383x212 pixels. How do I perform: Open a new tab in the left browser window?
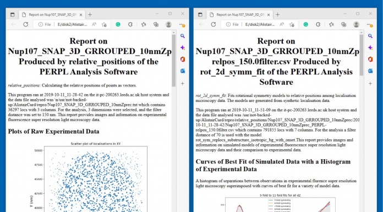point(90,15)
